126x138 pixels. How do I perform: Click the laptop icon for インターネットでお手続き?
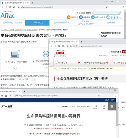tap(15, 54)
